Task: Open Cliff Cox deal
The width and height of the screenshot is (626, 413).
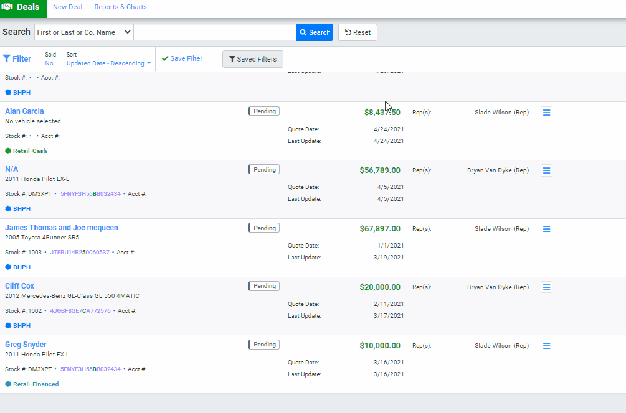Action: pyautogui.click(x=19, y=286)
